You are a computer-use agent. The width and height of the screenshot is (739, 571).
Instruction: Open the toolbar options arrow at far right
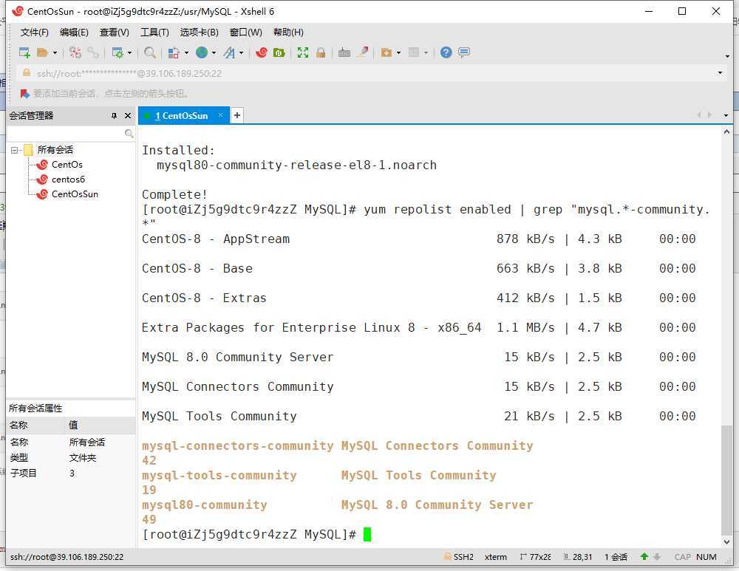click(x=727, y=56)
